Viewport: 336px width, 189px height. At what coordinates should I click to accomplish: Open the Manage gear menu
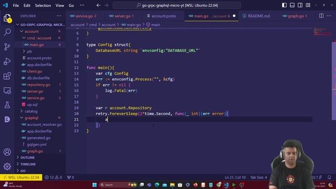(7, 166)
